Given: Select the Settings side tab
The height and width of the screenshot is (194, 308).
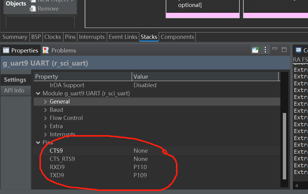Looking at the screenshot, I should 15,80.
